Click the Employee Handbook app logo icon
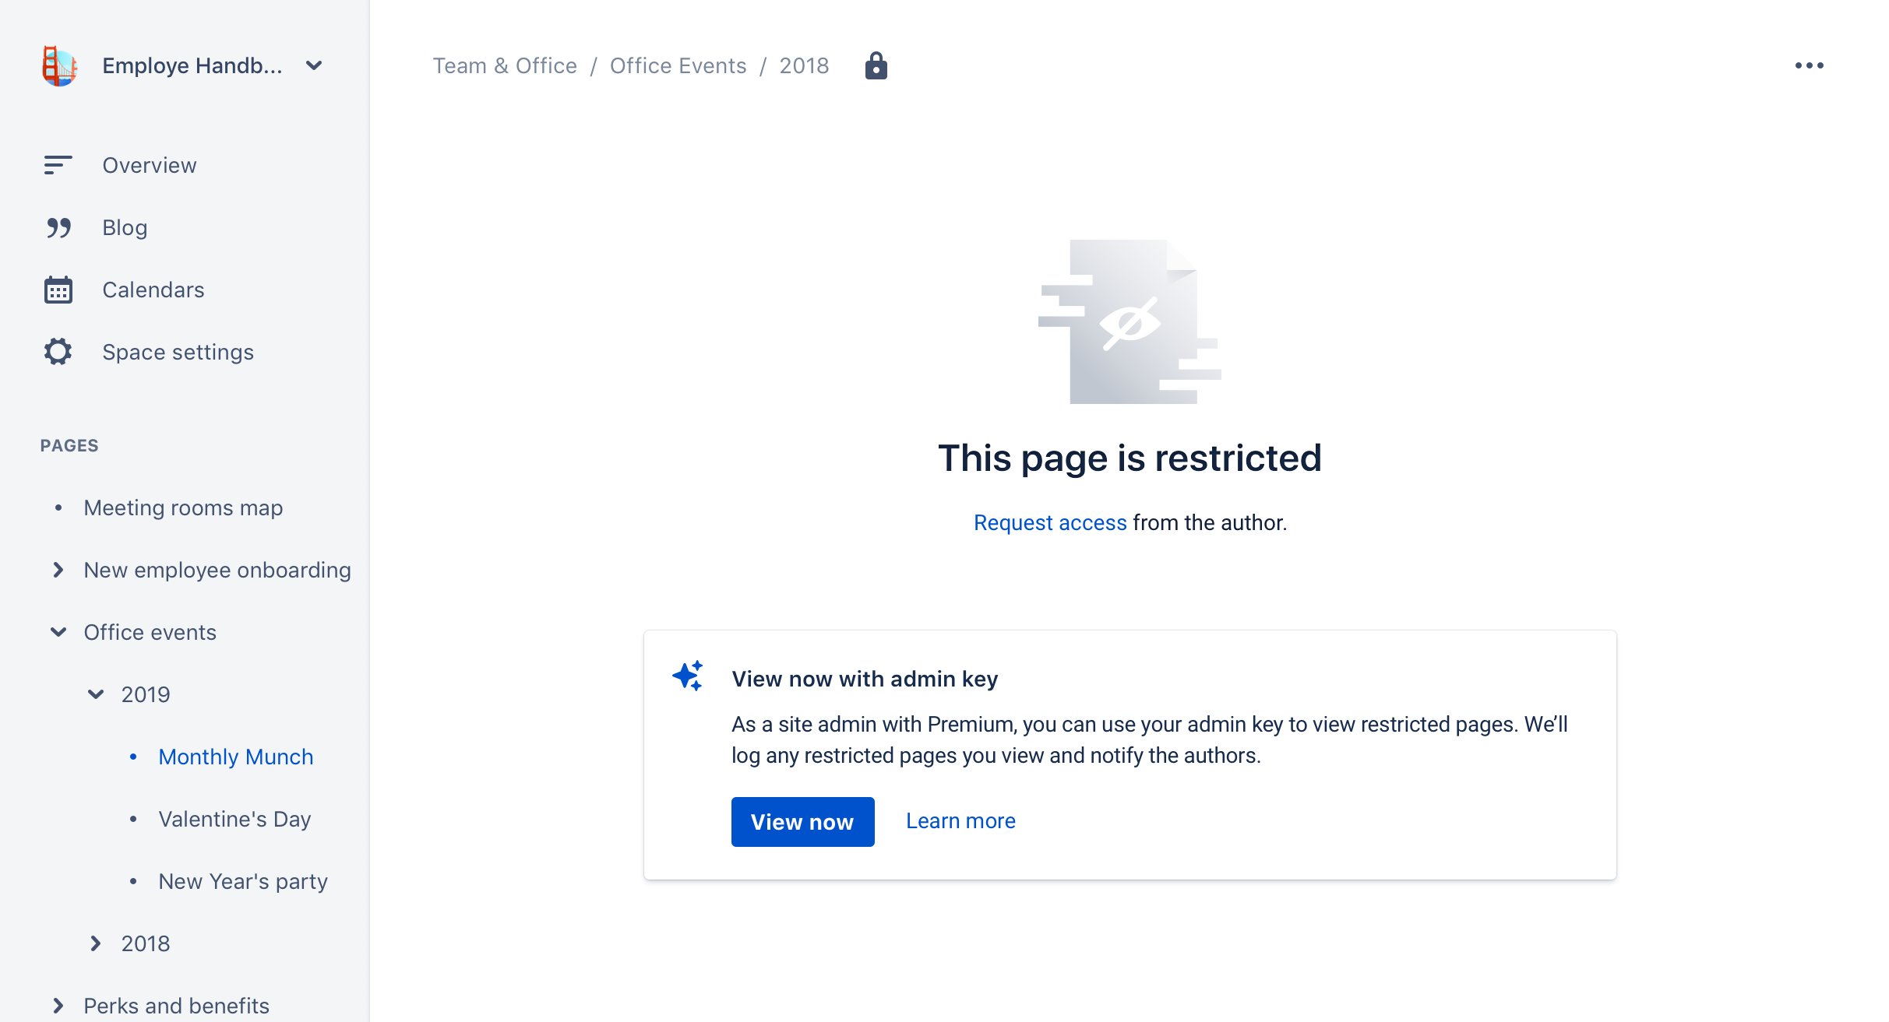The image size is (1889, 1022). point(57,65)
